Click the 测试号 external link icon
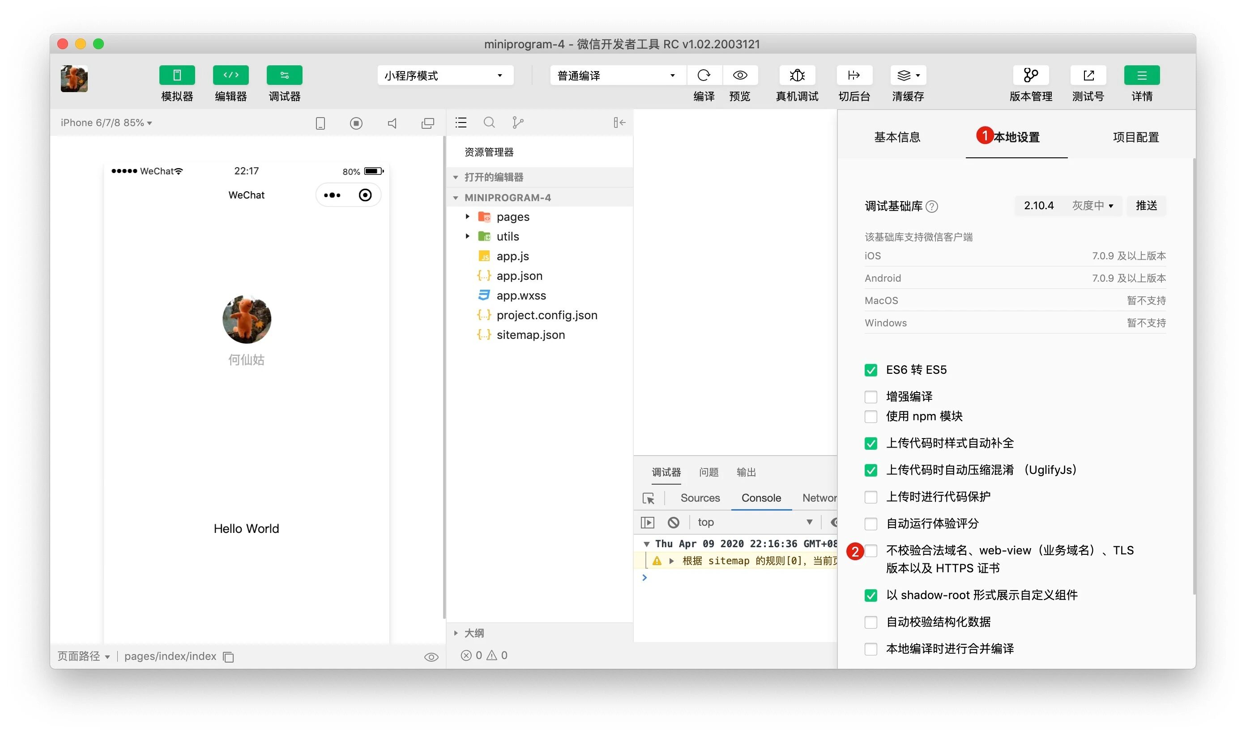This screenshot has height=735, width=1246. pyautogui.click(x=1088, y=75)
